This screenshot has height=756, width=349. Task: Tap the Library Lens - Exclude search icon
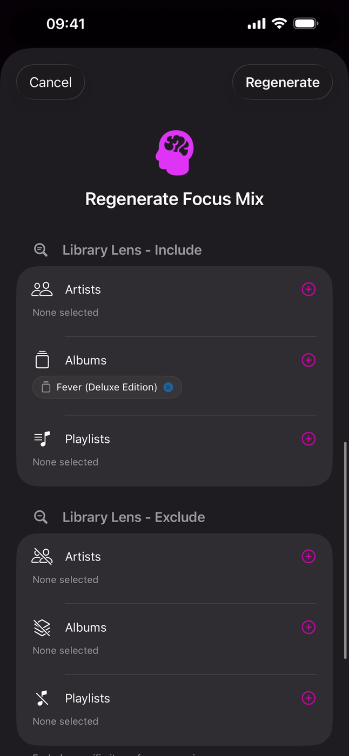[x=41, y=517]
